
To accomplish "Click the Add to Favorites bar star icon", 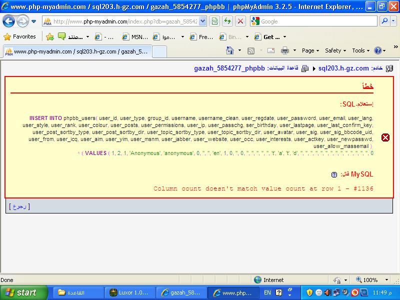I will click(50, 36).
